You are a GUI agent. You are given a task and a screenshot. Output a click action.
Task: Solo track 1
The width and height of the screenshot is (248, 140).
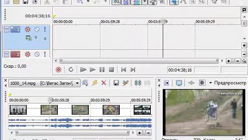(45, 30)
